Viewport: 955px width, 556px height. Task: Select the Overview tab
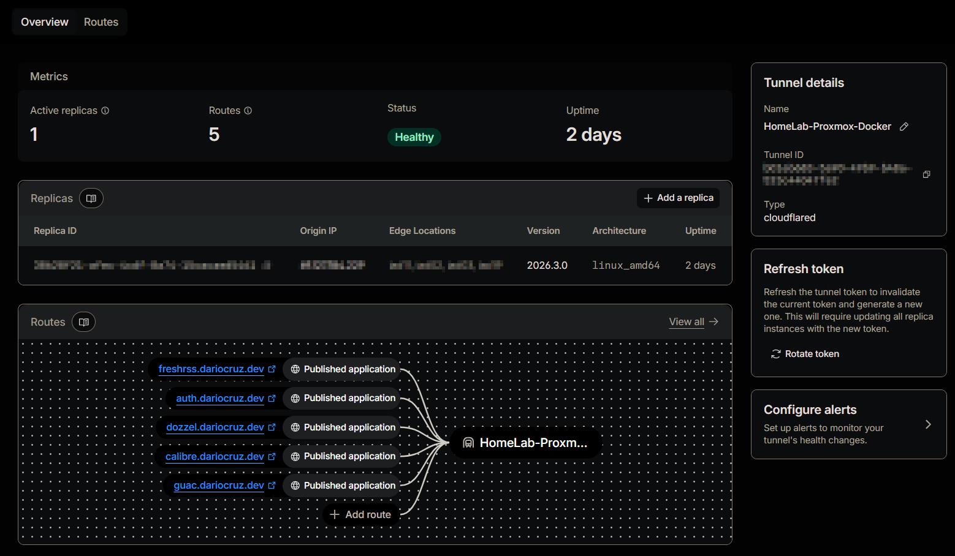(45, 22)
